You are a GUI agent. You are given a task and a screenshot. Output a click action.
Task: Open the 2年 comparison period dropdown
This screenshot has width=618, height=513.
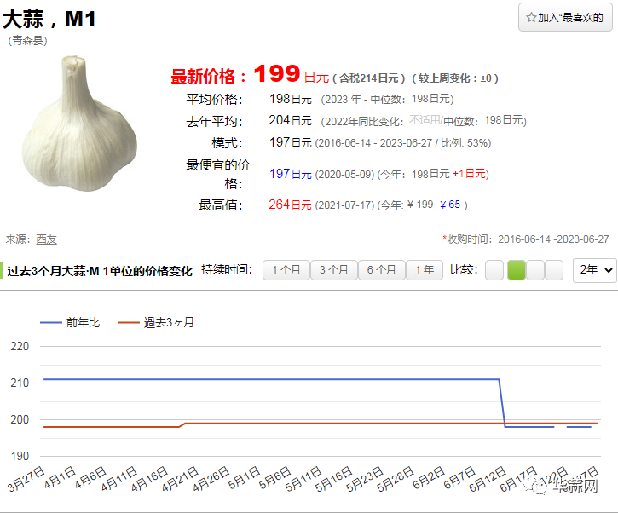(595, 270)
